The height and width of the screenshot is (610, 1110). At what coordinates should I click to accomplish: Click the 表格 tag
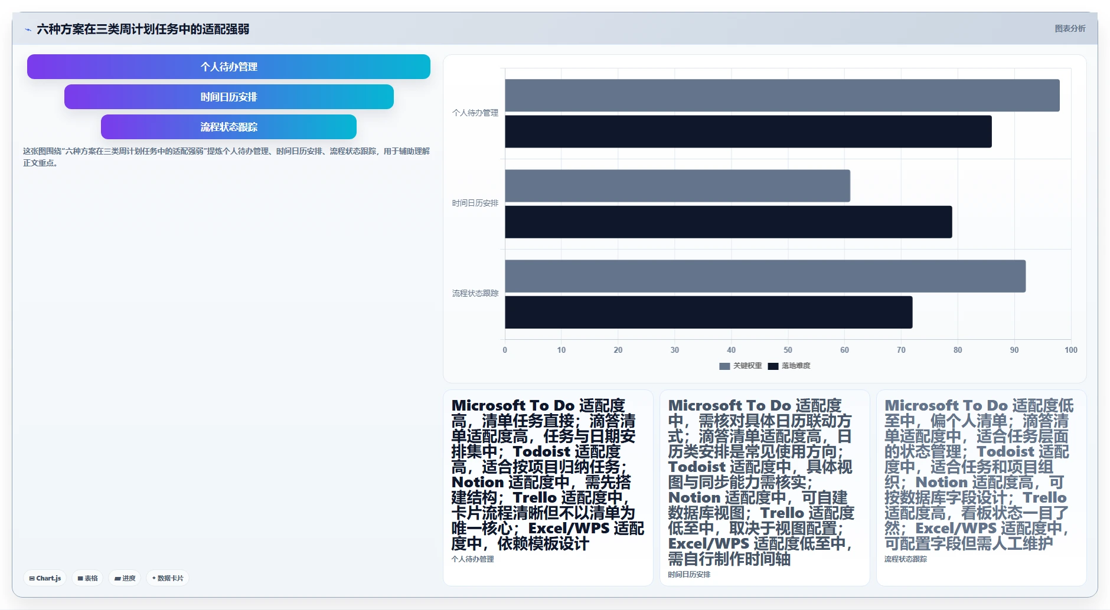(x=87, y=578)
